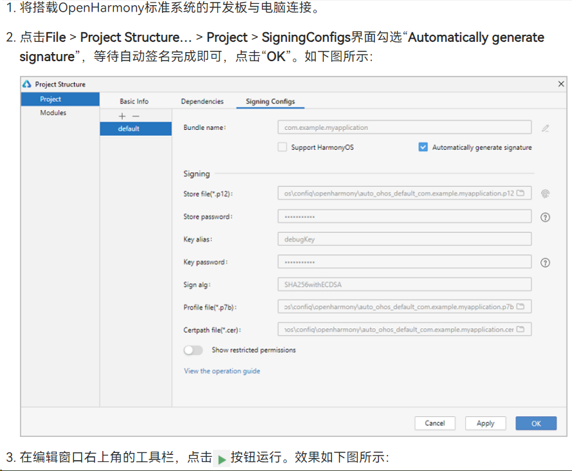Click the minus icon to remove config

point(135,116)
